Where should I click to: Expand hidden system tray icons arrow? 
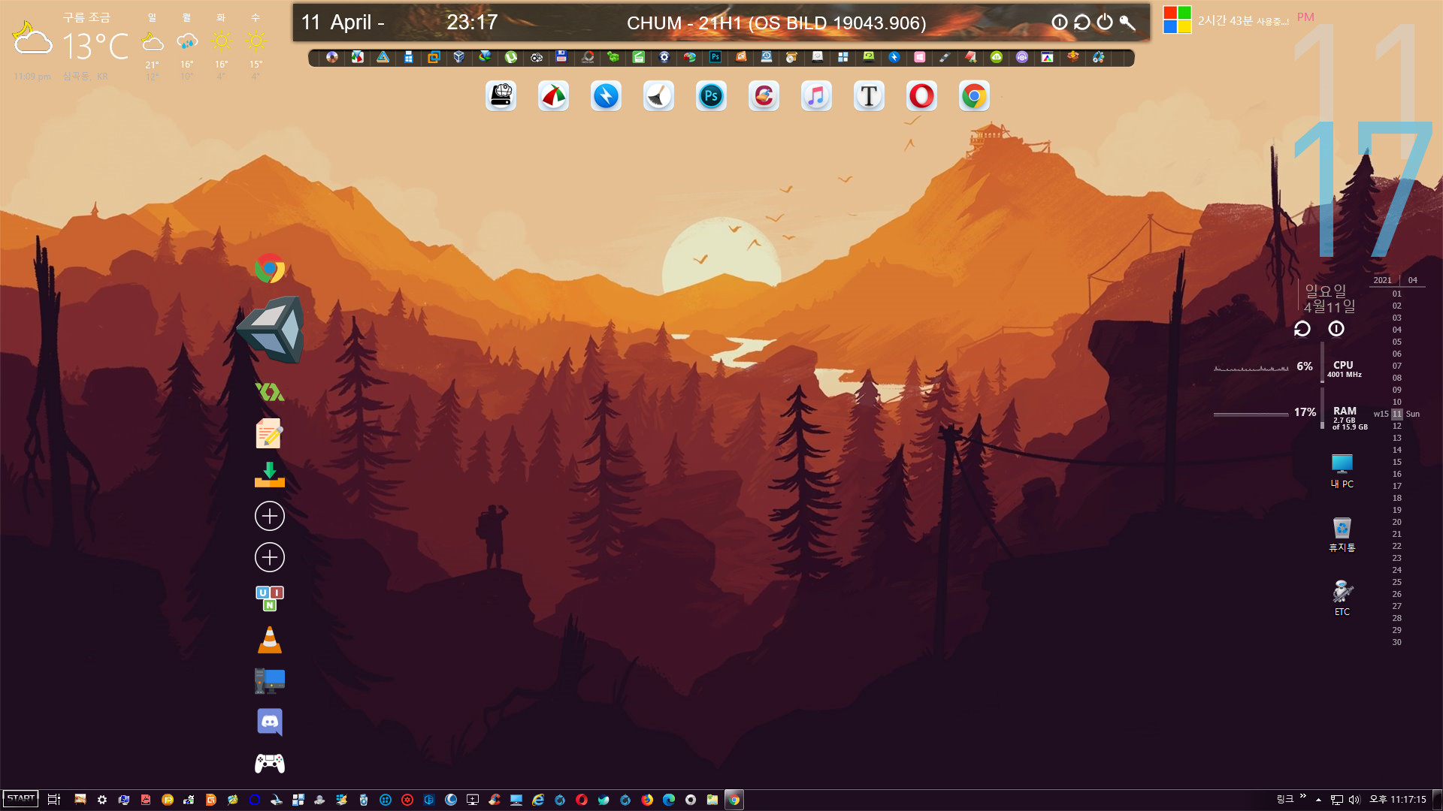1318,800
